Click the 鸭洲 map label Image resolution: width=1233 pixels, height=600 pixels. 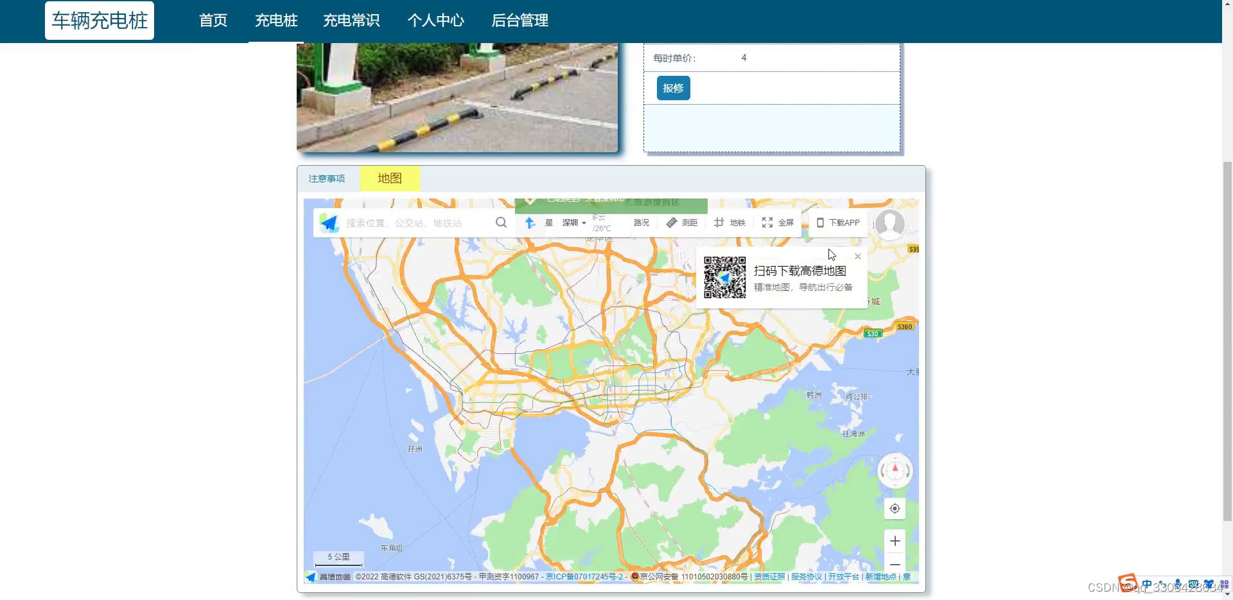coord(814,395)
